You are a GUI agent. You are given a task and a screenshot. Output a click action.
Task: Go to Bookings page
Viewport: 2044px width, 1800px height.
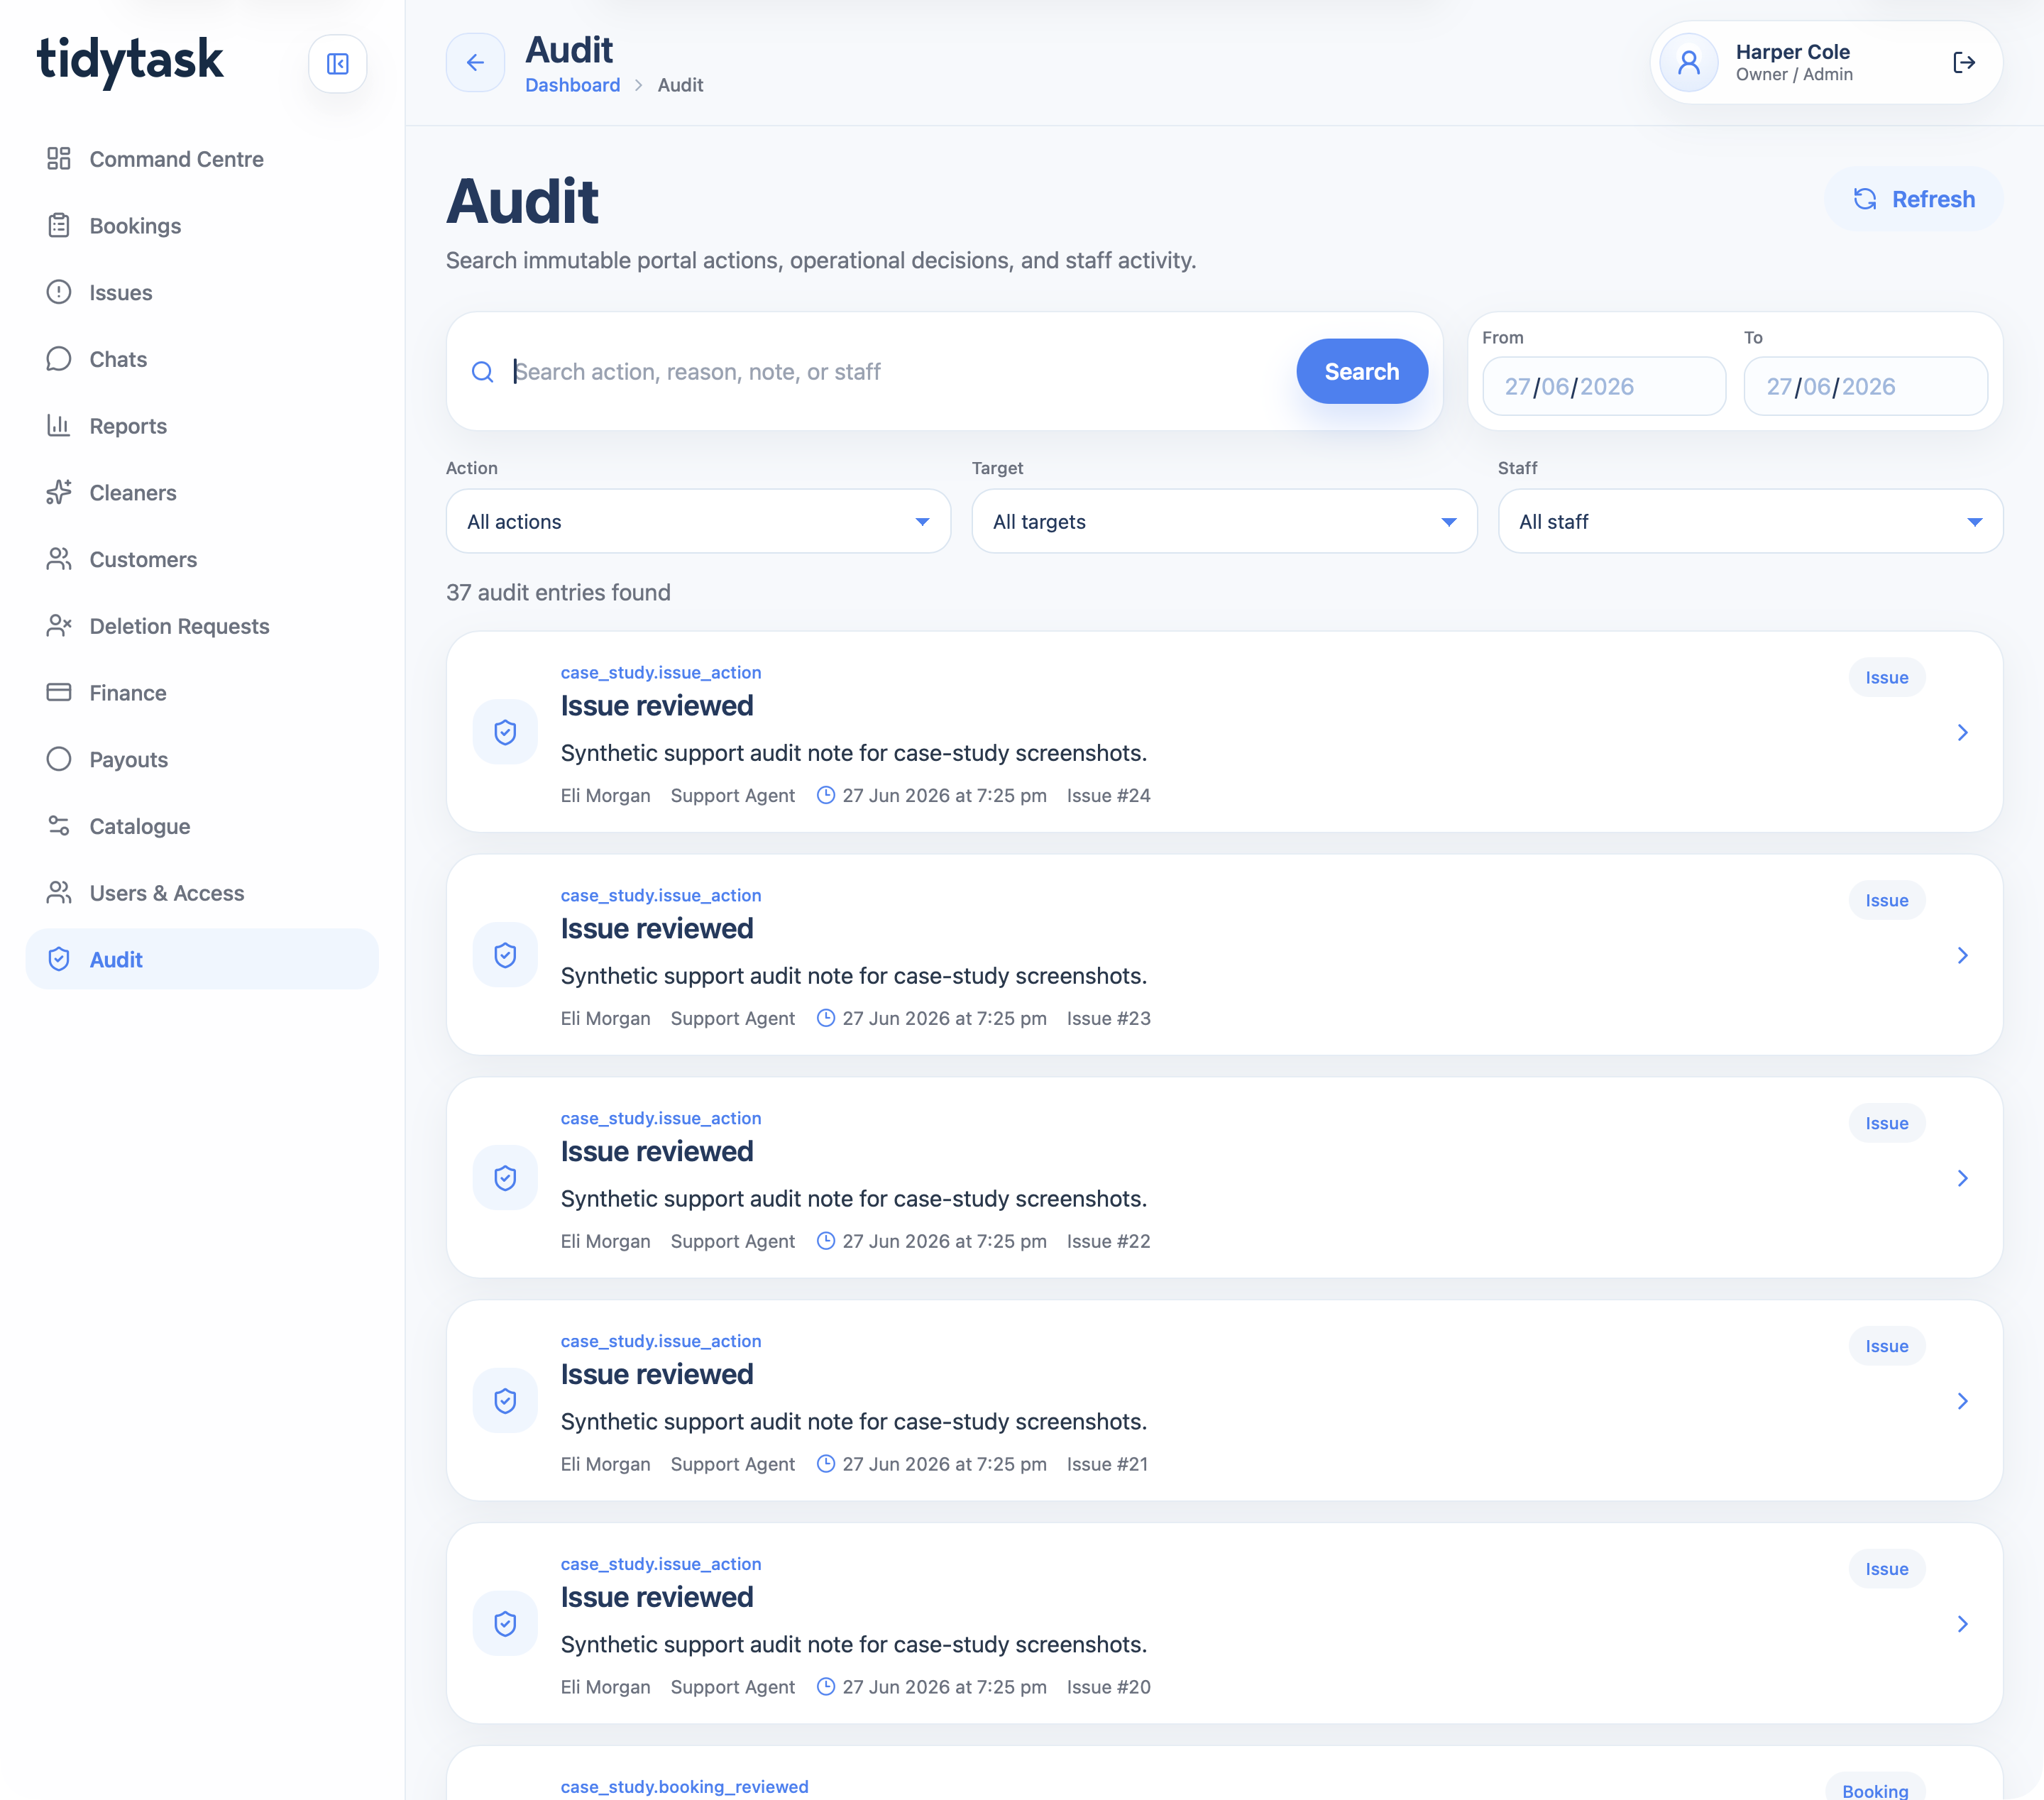pos(202,226)
